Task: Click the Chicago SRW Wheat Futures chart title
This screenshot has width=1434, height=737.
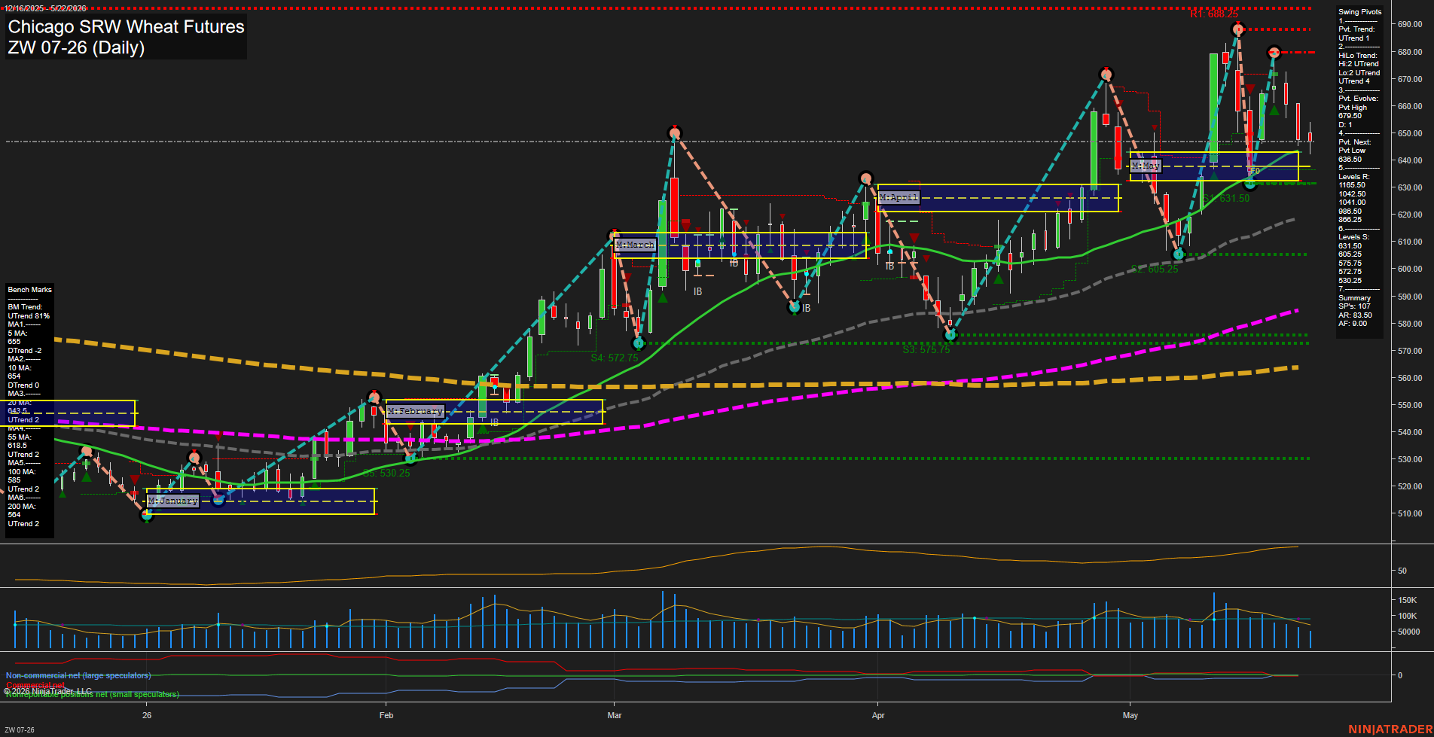Action: pos(126,27)
